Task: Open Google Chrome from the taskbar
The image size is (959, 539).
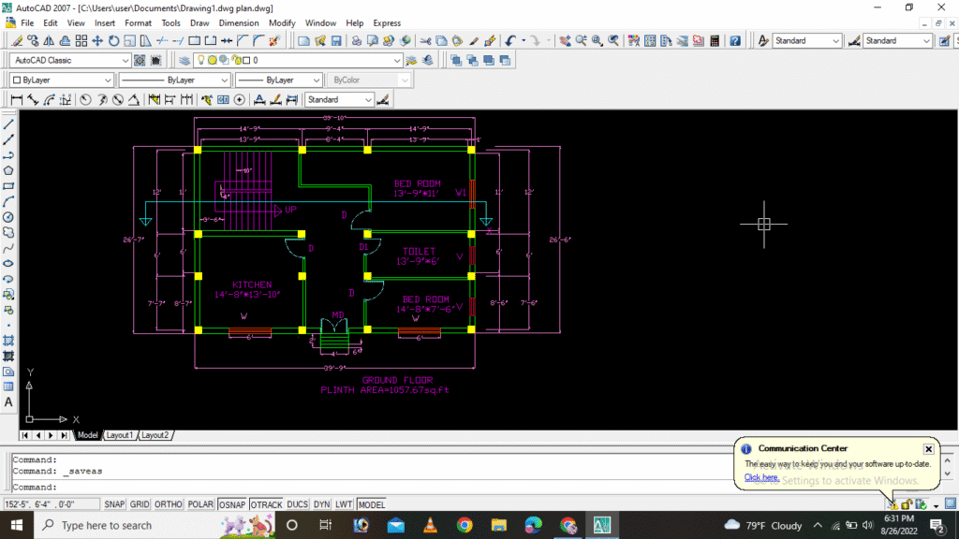Action: coord(465,526)
